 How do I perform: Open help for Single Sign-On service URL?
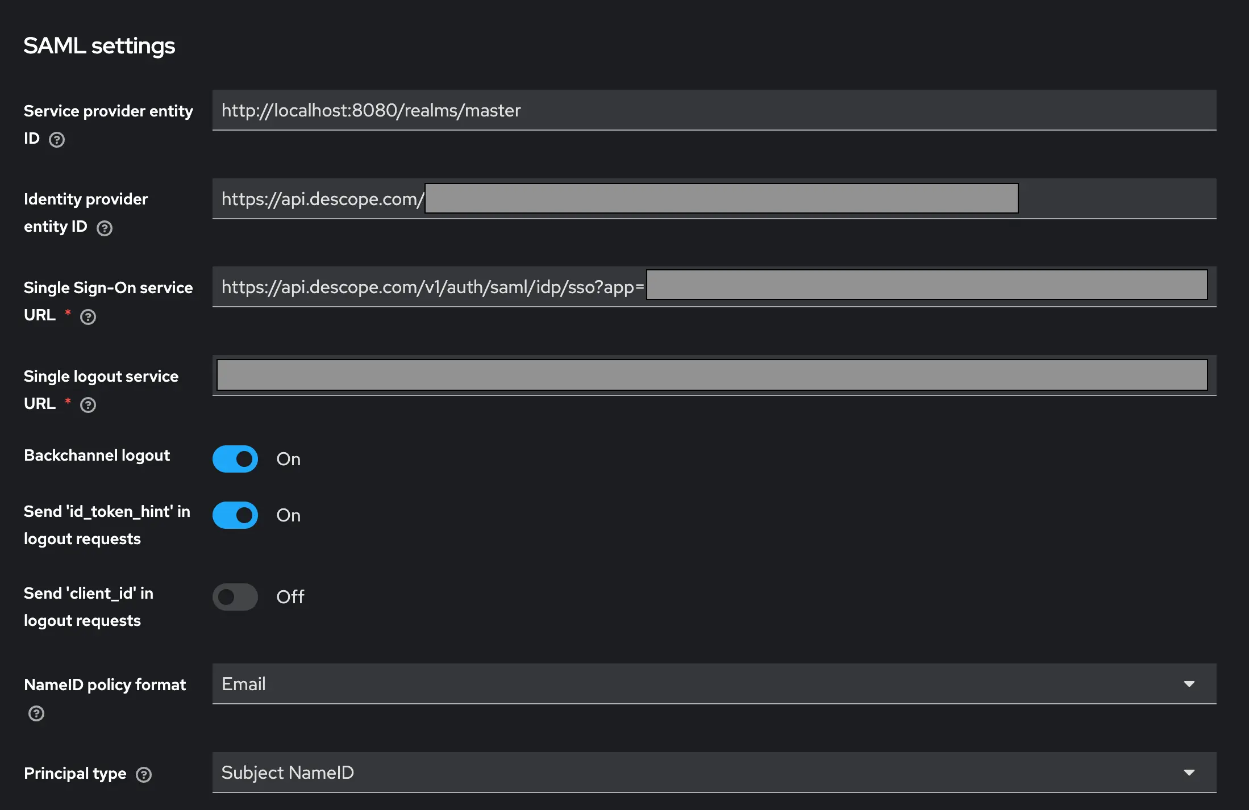click(88, 317)
